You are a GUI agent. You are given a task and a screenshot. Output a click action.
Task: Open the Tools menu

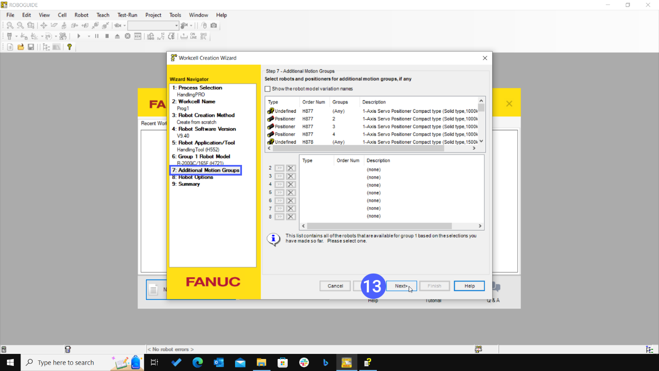[x=175, y=15]
